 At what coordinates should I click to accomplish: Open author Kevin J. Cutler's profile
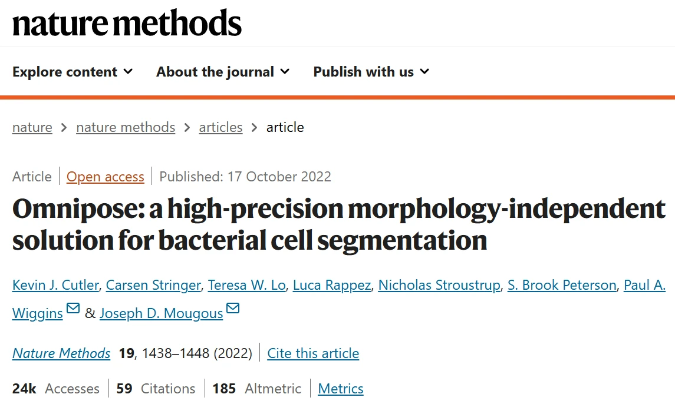click(x=55, y=286)
